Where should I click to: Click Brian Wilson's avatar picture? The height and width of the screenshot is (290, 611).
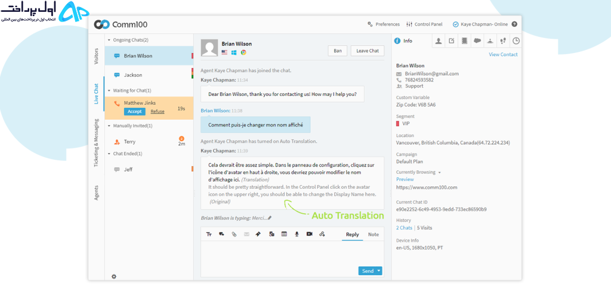point(209,48)
